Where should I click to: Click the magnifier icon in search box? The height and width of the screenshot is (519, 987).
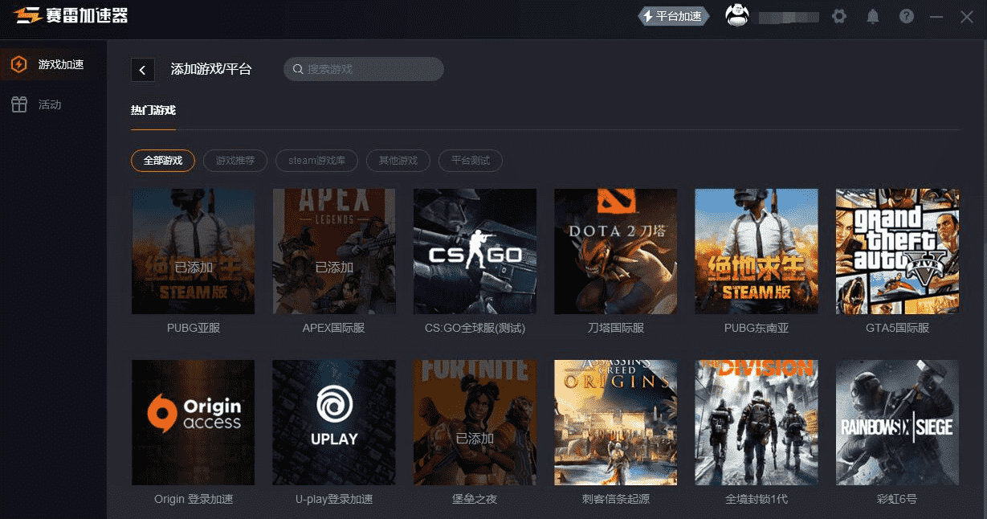coord(298,70)
